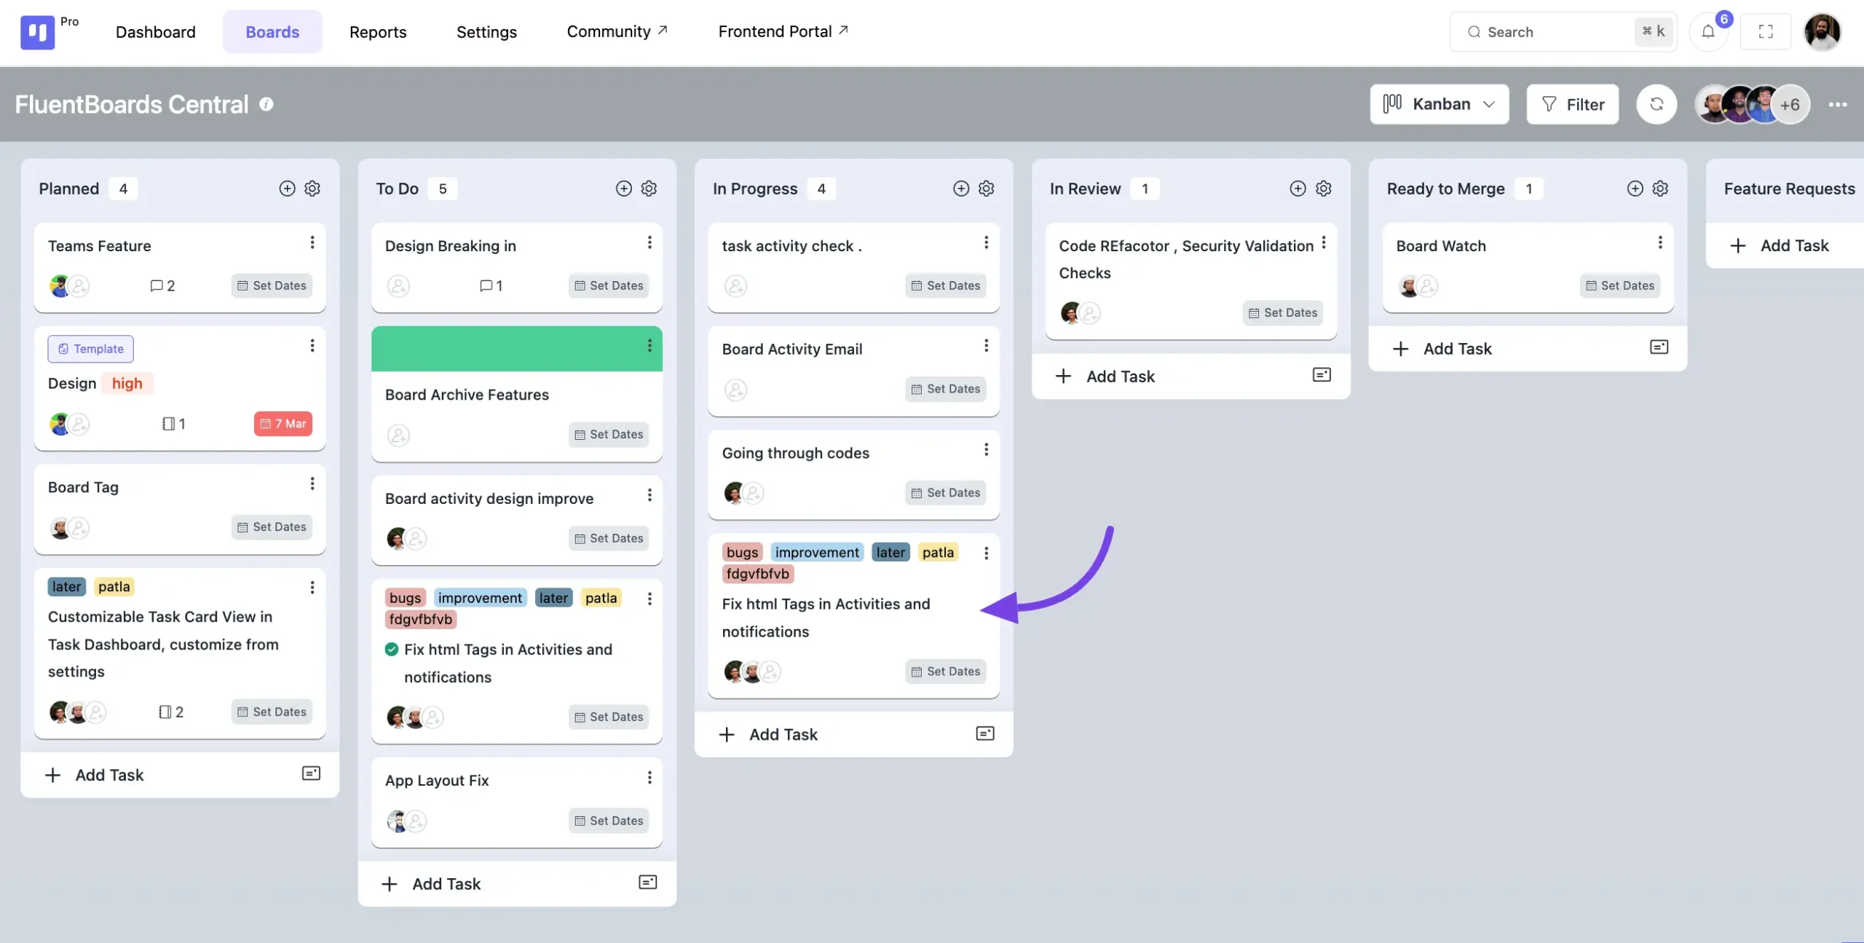Image resolution: width=1864 pixels, height=943 pixels.
Task: Open the Settings tab
Action: [486, 32]
